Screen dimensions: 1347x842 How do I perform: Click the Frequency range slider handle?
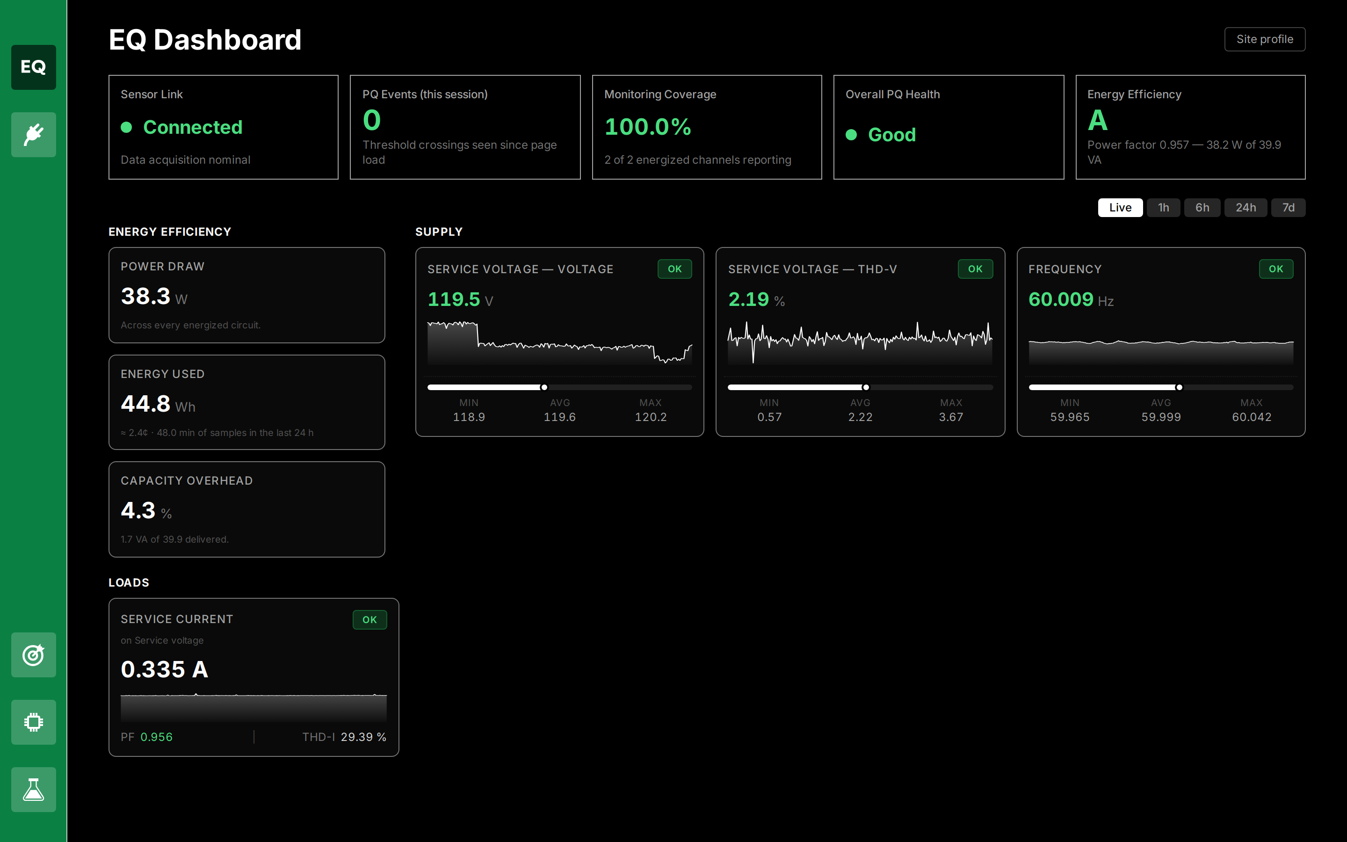[1179, 387]
